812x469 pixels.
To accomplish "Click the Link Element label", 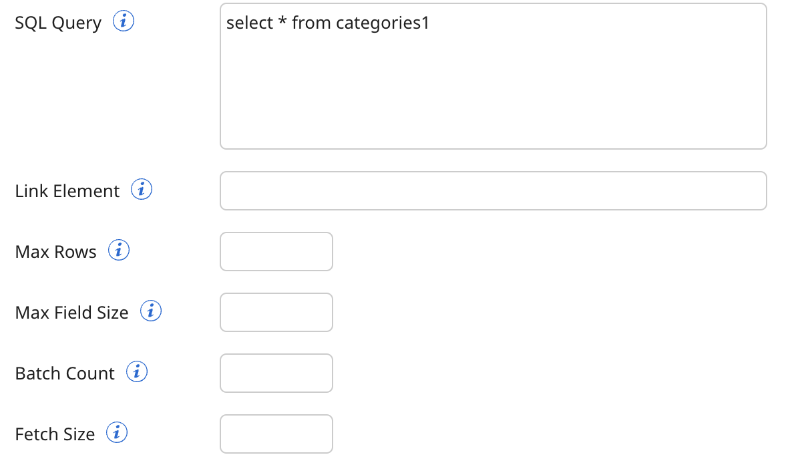I will coord(65,190).
